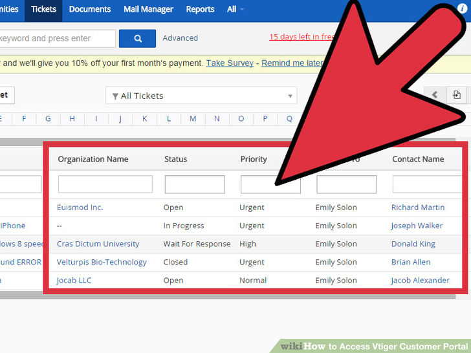Filter by letter G

[x=48, y=118]
